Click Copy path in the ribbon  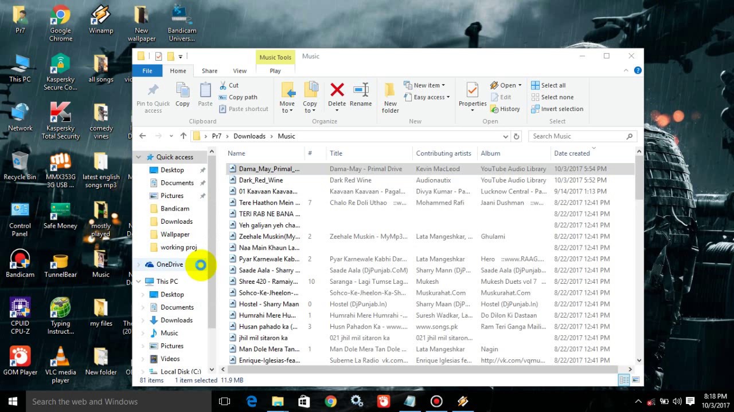click(x=238, y=97)
